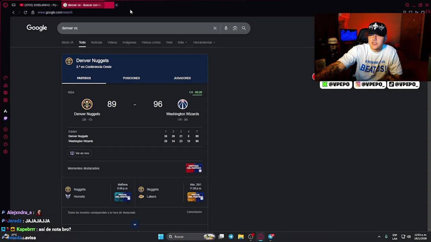Open the Videos cortos results tab

click(x=151, y=42)
